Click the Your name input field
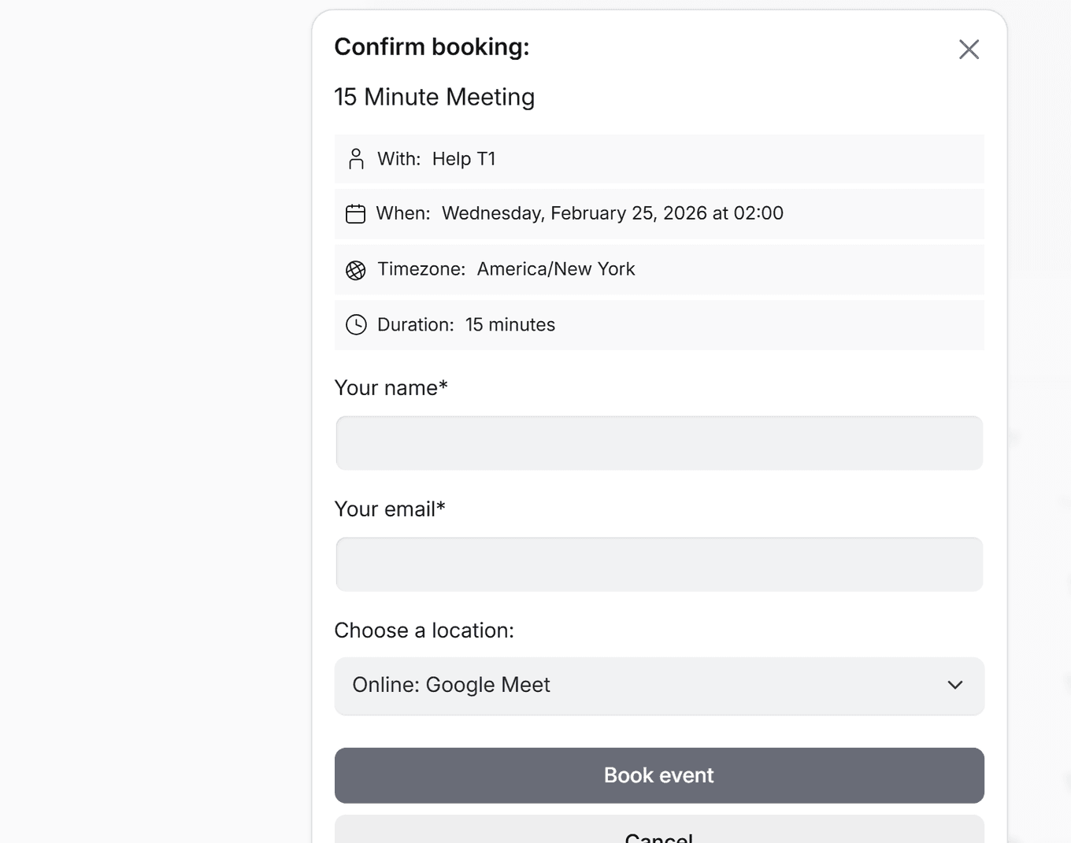Screen dimensions: 1071x843 (x=659, y=442)
